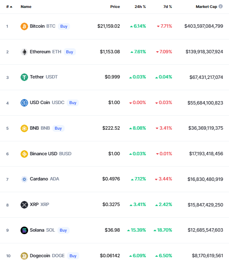Sort by the Name column header
229x261 pixels.
(26, 7)
